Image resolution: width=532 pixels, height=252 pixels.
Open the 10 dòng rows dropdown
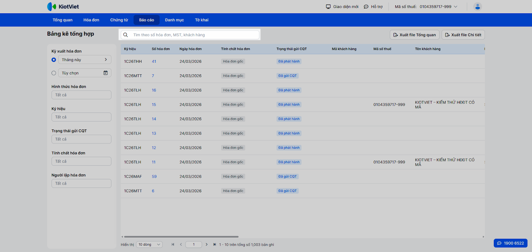tap(149, 245)
